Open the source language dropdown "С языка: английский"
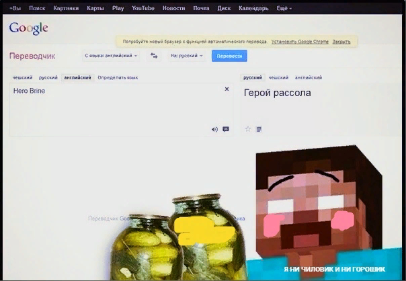406x281 pixels. click(111, 56)
